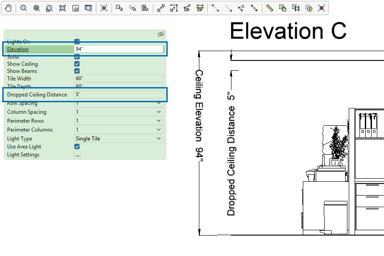The height and width of the screenshot is (256, 384).
Task: Click the selection with film strip icon
Action: click(x=296, y=8)
